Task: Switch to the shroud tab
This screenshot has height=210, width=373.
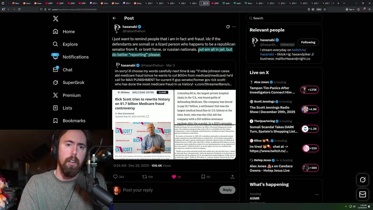Action: click(x=249, y=3)
